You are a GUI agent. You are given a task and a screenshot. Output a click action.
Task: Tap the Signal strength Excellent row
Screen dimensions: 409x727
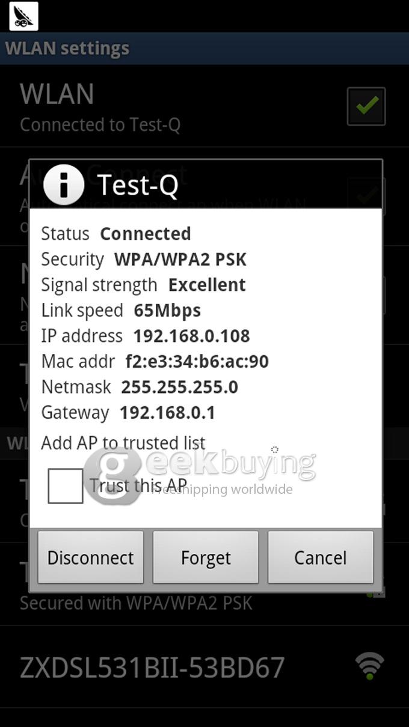143,285
